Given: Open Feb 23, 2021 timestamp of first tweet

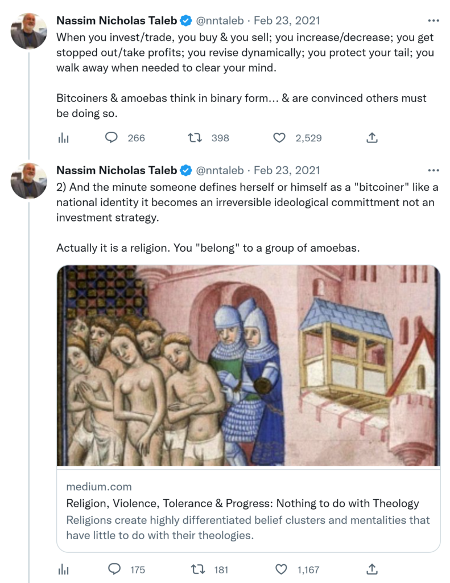Looking at the screenshot, I should (287, 20).
